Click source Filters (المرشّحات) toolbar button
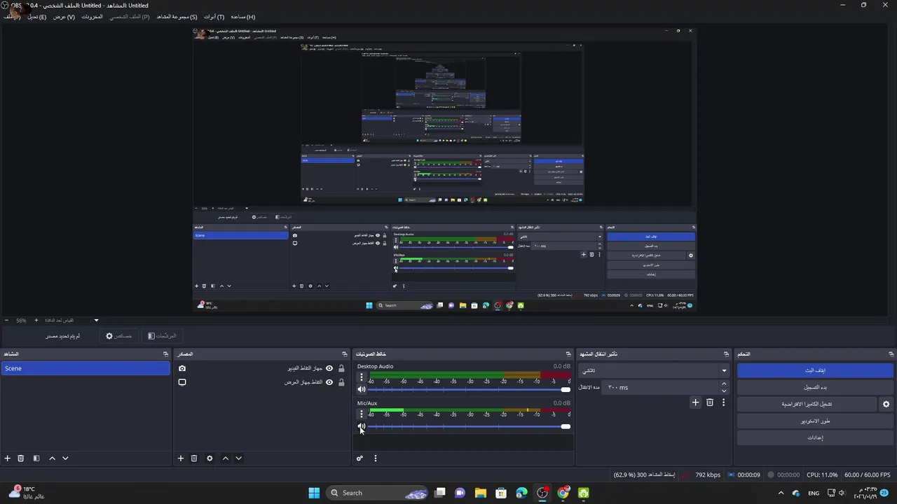The width and height of the screenshot is (897, 504). (162, 336)
